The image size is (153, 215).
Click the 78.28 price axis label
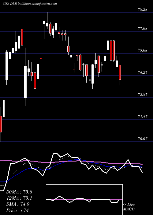click(x=143, y=10)
